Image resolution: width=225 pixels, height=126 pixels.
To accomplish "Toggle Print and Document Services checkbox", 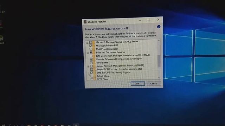I will tap(91, 53).
